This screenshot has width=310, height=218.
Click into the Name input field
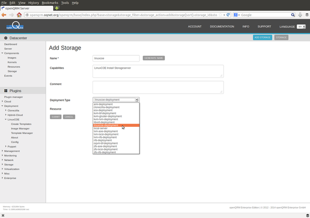coord(116,59)
